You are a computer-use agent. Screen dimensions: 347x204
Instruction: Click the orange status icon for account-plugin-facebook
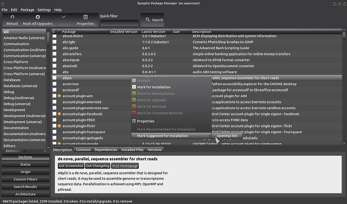[x=59, y=114]
